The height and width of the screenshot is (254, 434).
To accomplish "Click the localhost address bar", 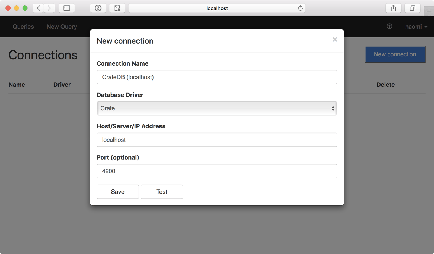I will click(217, 8).
